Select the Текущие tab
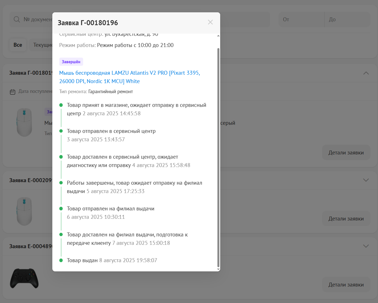Screen dimensions: 378x303 pos(42,45)
